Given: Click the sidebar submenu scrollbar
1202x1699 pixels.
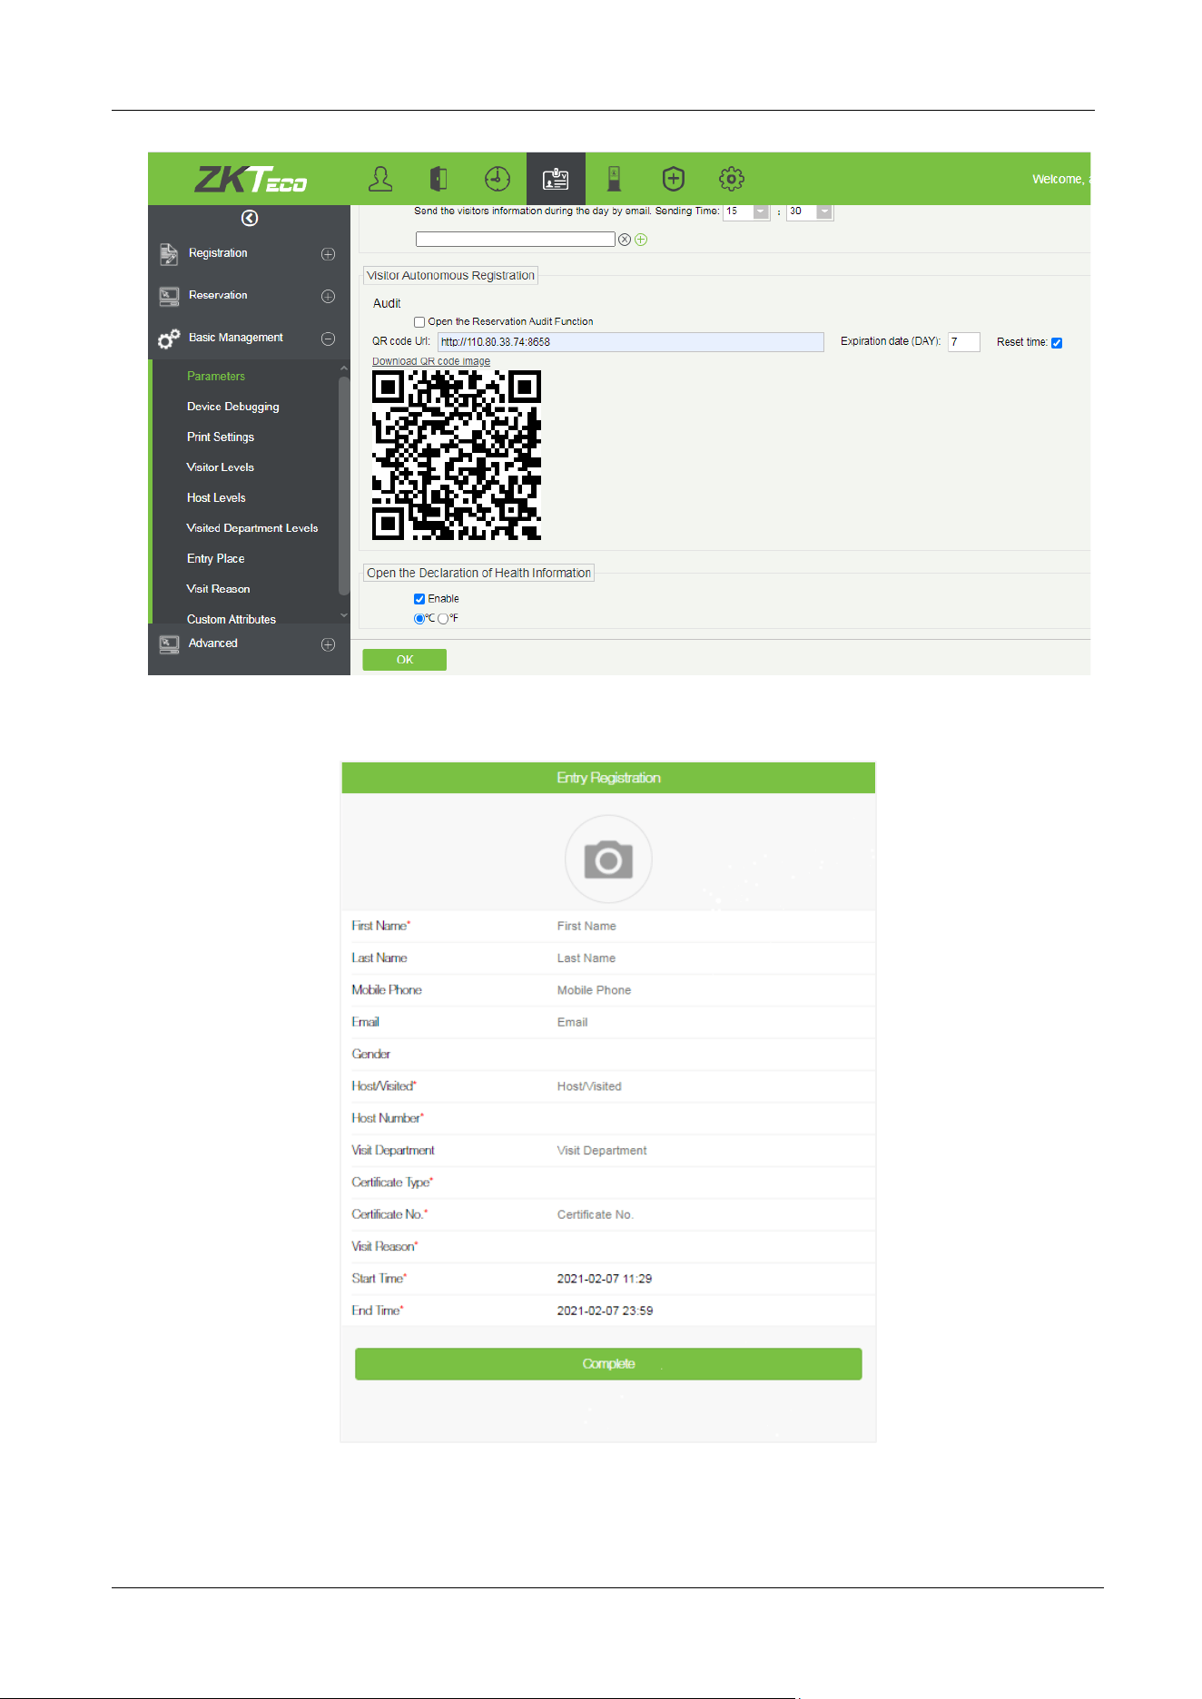Looking at the screenshot, I should point(344,486).
